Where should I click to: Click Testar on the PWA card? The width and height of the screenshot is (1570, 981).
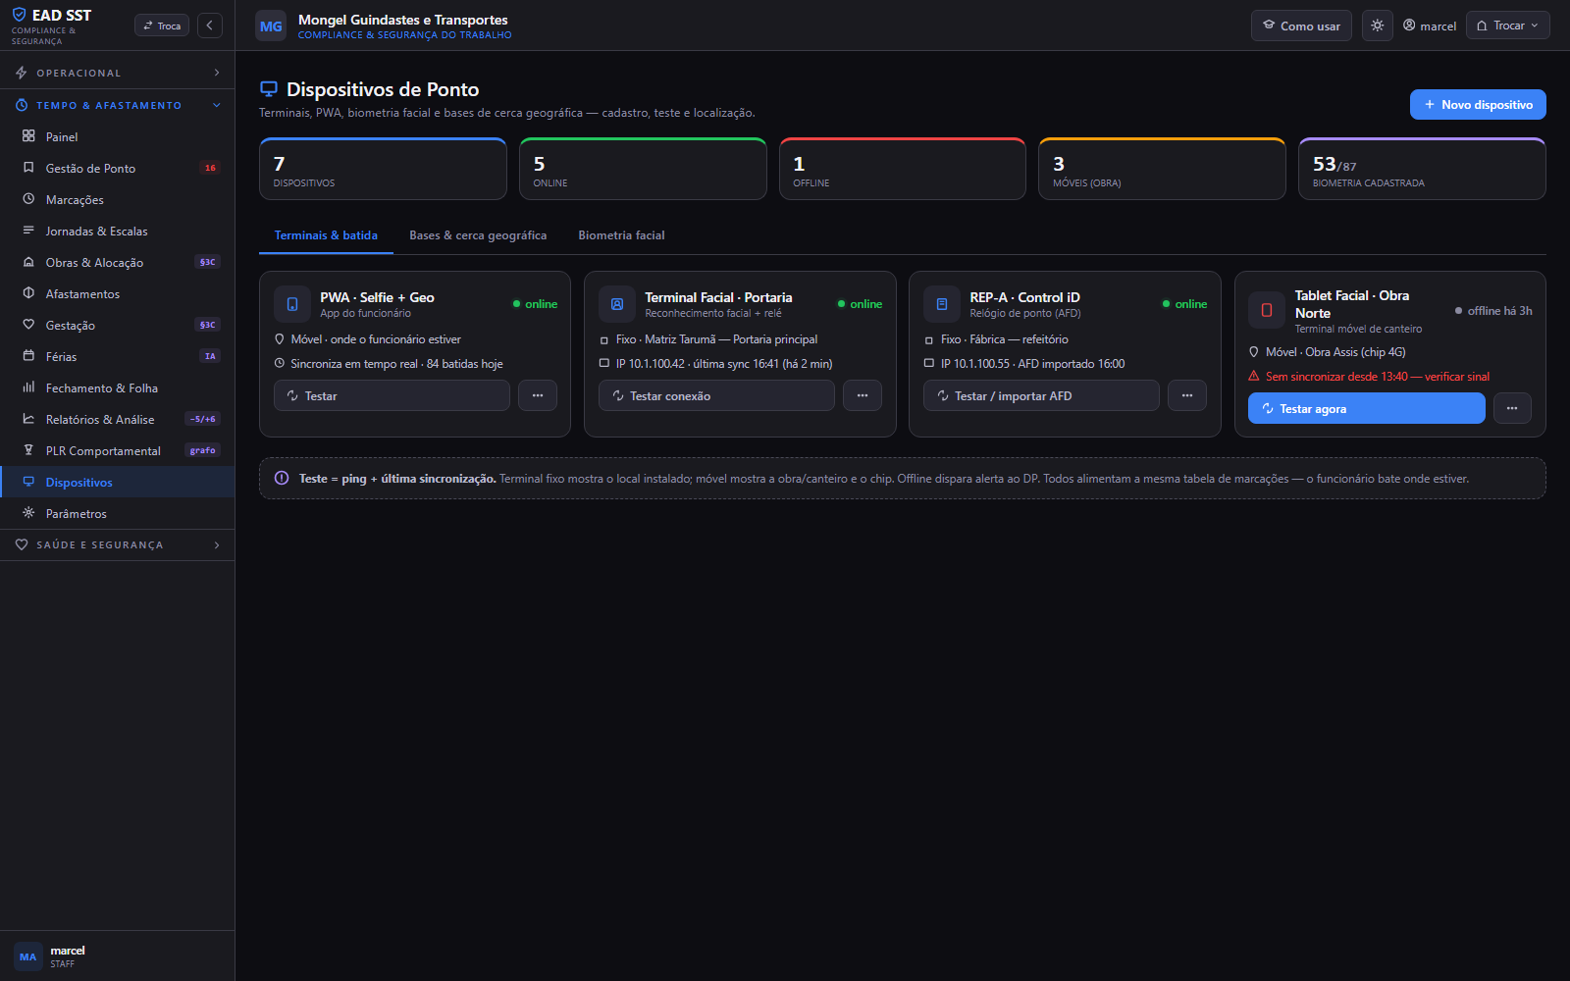coord(392,395)
